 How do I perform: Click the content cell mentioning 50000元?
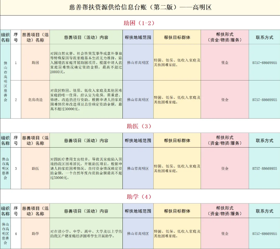(x=86, y=168)
